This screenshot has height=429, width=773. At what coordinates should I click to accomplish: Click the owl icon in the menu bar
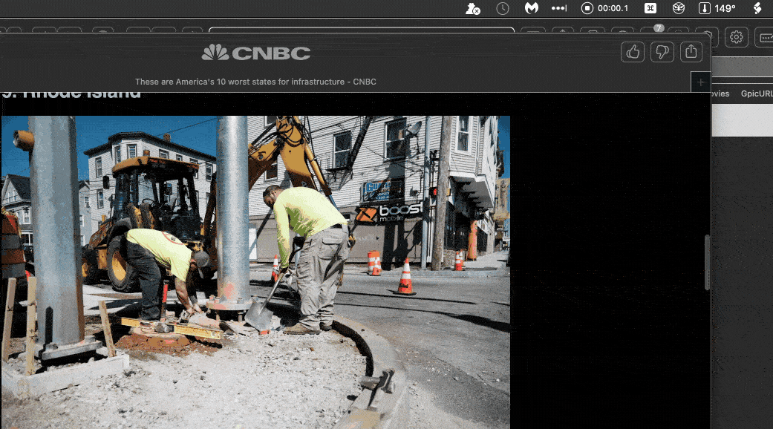(x=678, y=8)
